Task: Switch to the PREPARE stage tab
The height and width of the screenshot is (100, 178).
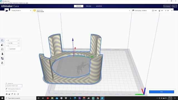Action: pos(78,6)
